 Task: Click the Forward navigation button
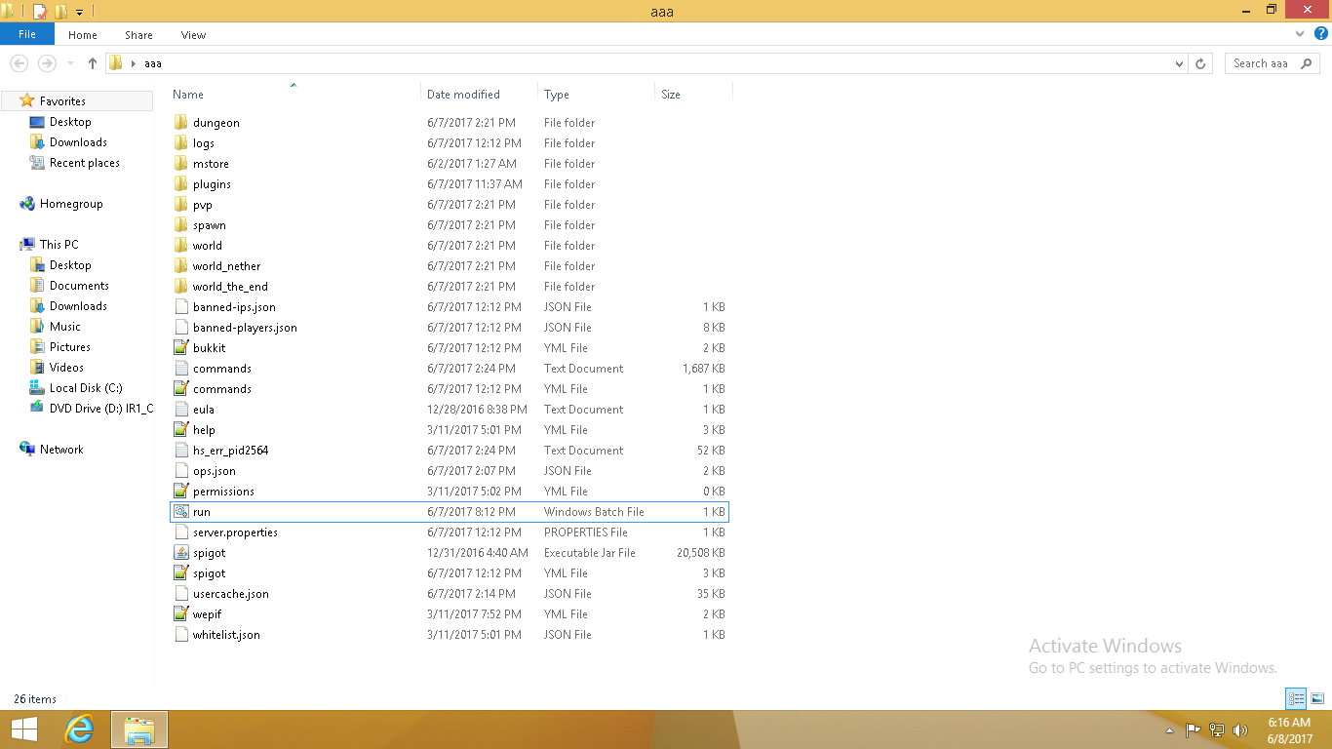click(x=46, y=63)
